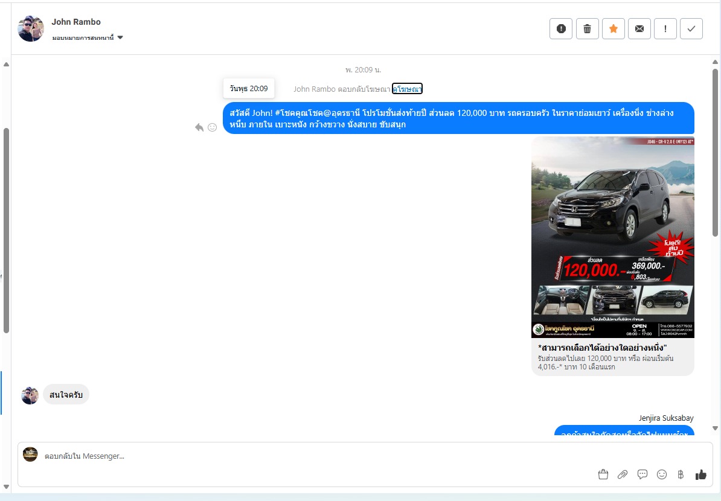
Task: Open the Honda CR-V ad image
Action: click(612, 237)
